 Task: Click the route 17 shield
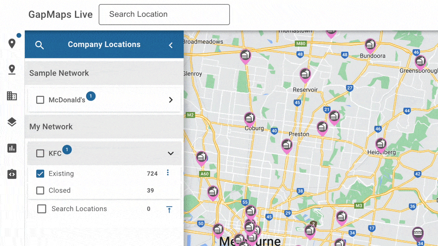[x=372, y=229]
